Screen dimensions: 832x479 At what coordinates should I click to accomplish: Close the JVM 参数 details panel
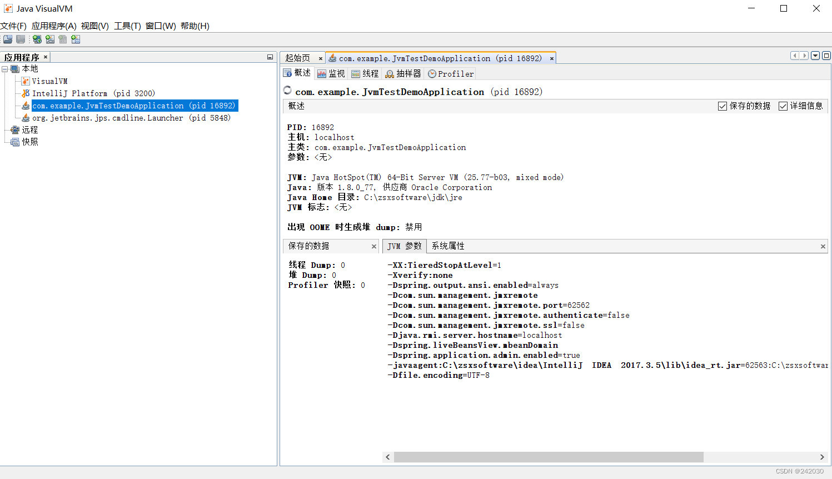pyautogui.click(x=823, y=246)
